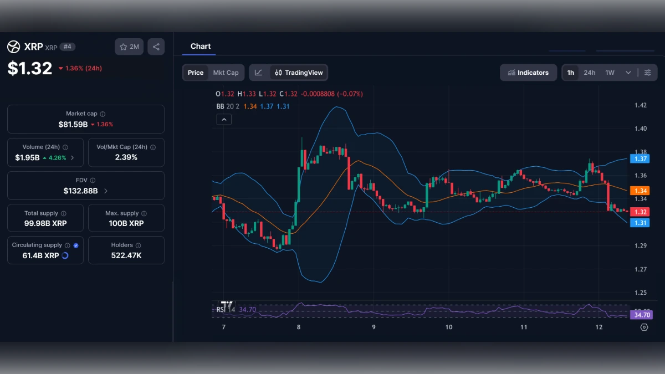Click the crosshair icon below the chart
The height and width of the screenshot is (374, 665).
click(x=644, y=327)
